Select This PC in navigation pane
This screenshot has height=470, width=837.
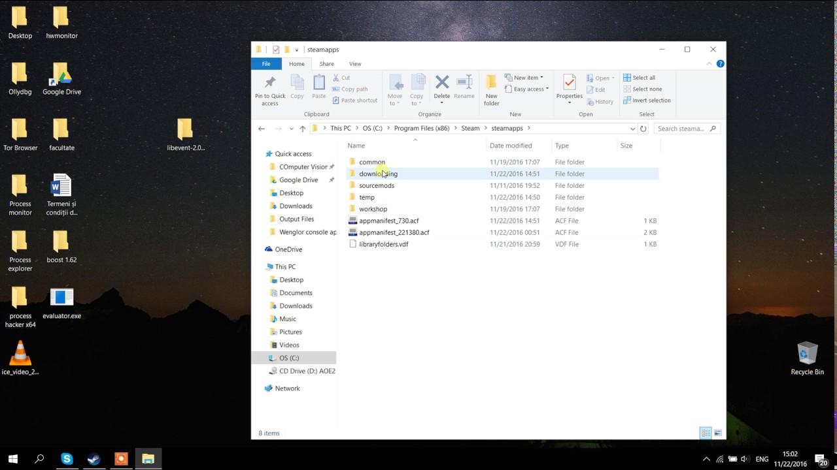[285, 266]
